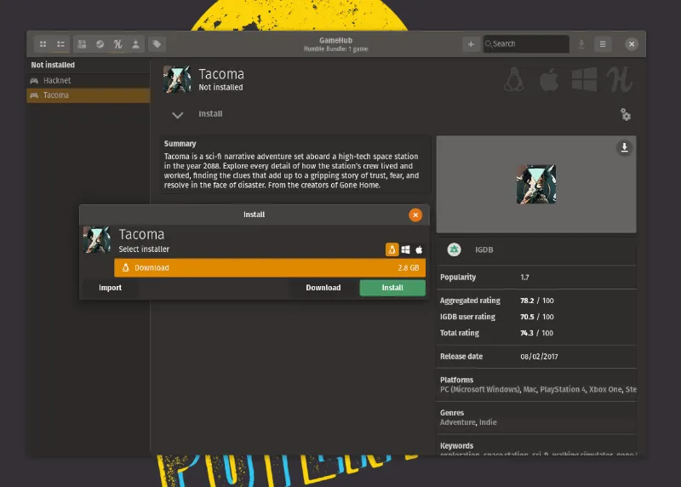Select Hacknet in the Not installed list
Image resolution: width=681 pixels, height=487 pixels.
point(89,80)
